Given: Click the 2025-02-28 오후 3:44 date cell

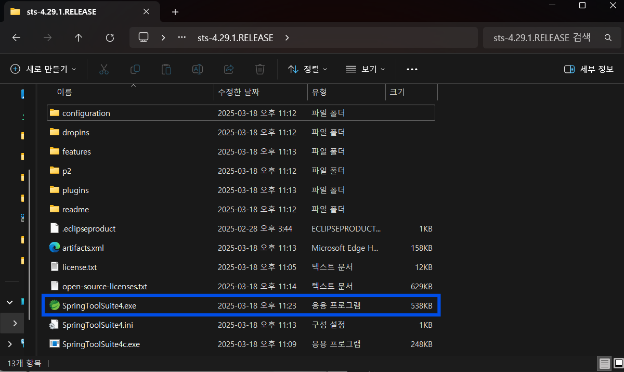Looking at the screenshot, I should (x=255, y=228).
